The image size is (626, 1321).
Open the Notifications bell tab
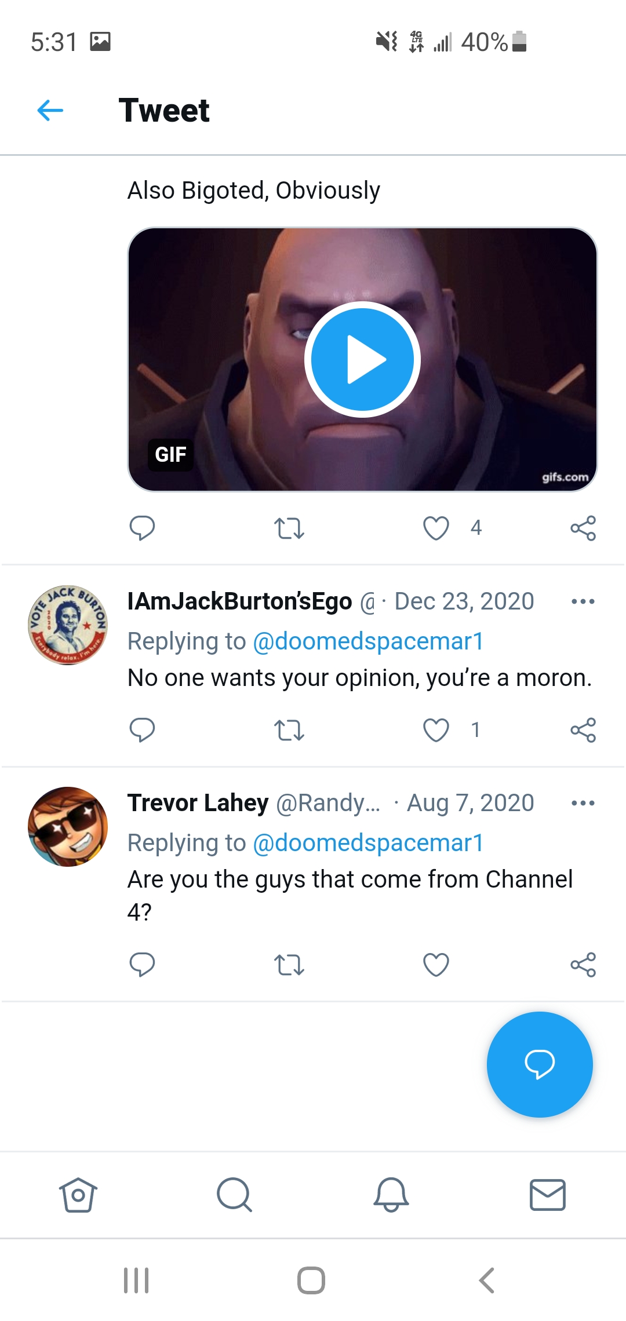click(391, 1195)
